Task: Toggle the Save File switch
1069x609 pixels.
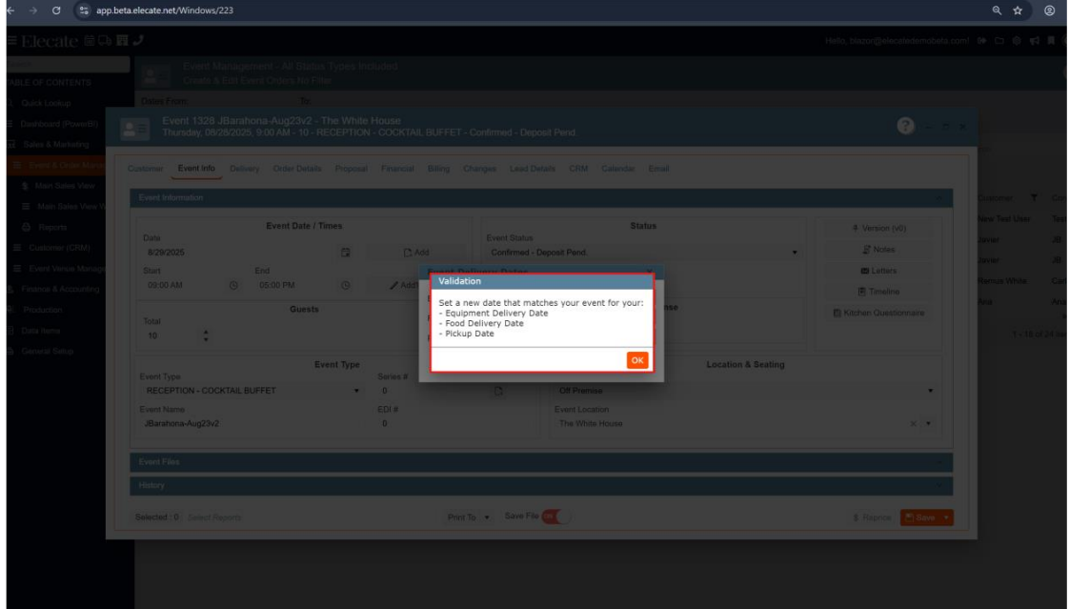Action: coord(555,517)
